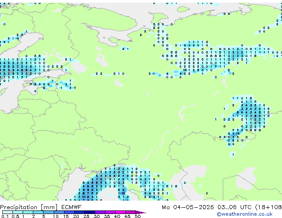Click the 'ECMWF' model label
The image size is (282, 218).
(x=72, y=207)
